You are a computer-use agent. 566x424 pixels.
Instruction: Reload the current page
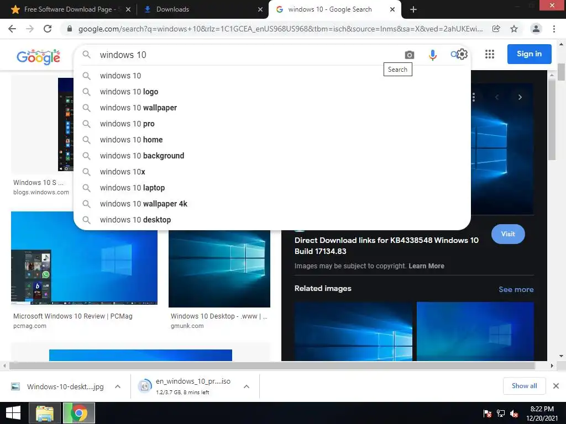(x=48, y=29)
